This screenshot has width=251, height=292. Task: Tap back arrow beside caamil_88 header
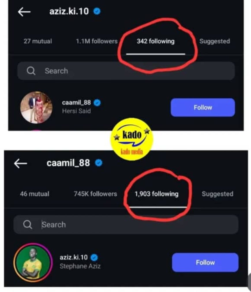20,163
